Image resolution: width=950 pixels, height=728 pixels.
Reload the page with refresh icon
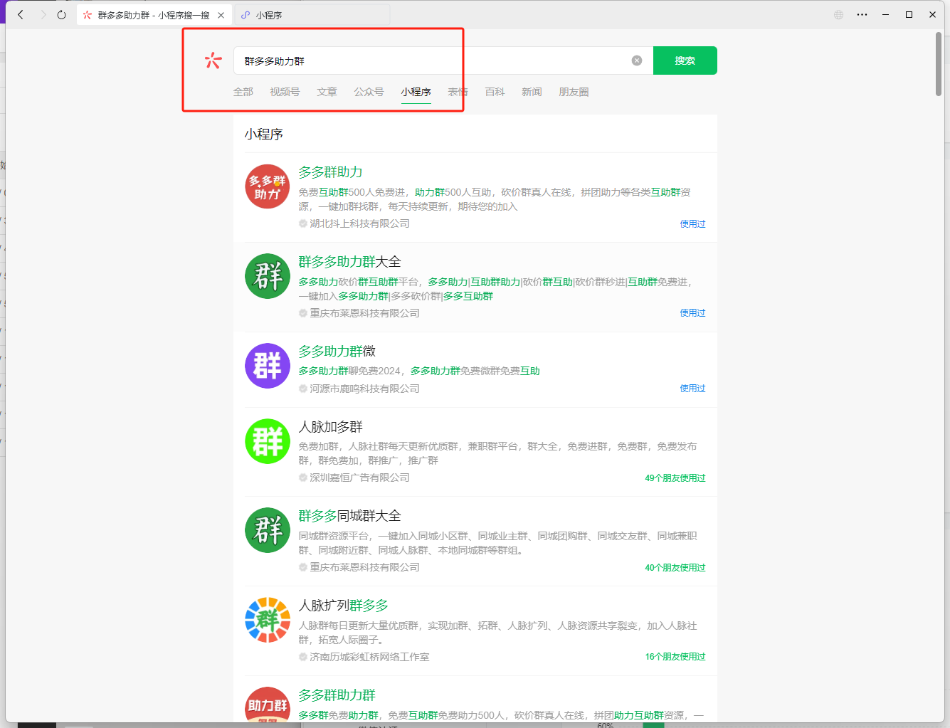pos(62,14)
